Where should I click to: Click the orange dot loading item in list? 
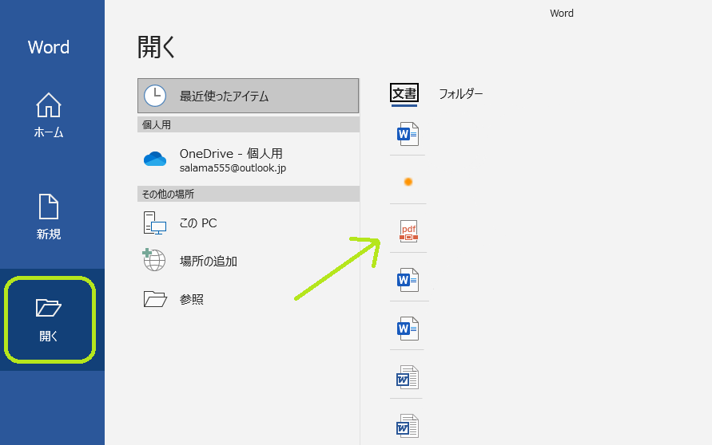coord(408,182)
